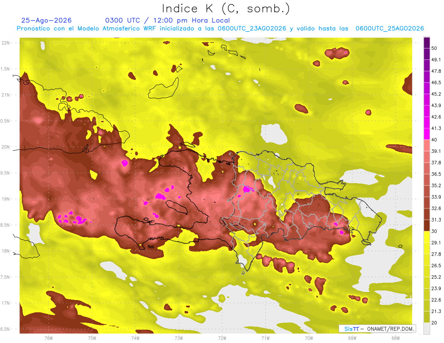Screen dimensions: 444x343
Task: Click the '7.5N' latitude axis label
Action: click(6, 277)
